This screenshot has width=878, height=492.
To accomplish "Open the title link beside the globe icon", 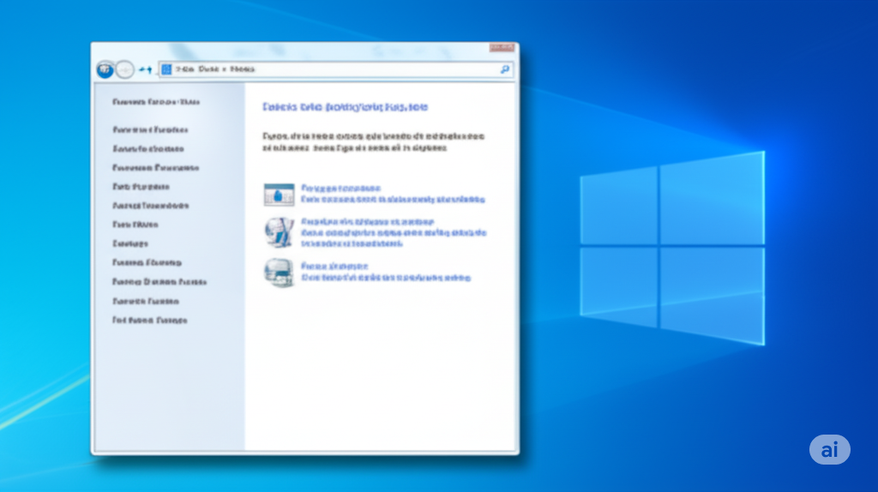I will [x=367, y=222].
